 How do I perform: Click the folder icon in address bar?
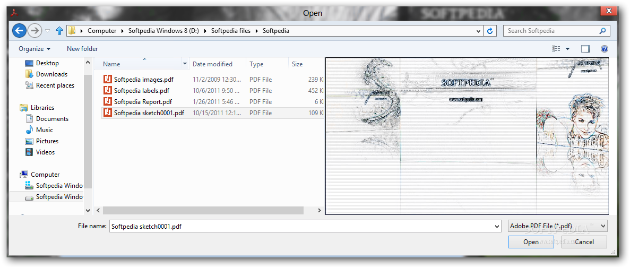tap(72, 31)
